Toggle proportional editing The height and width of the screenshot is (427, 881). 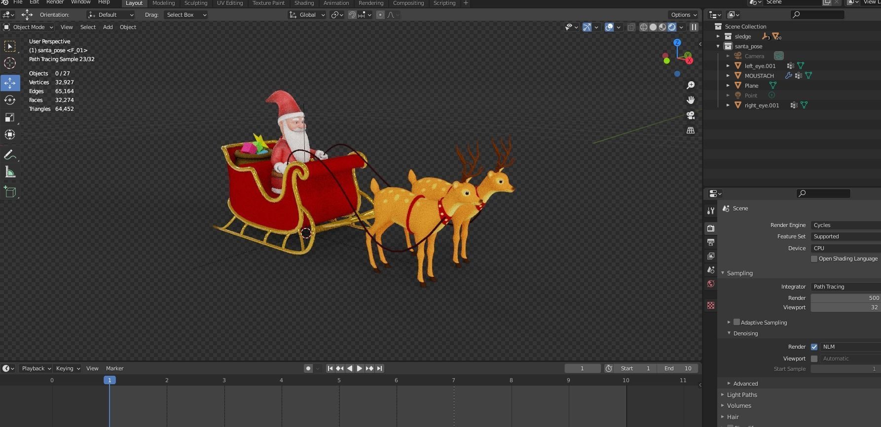(380, 15)
